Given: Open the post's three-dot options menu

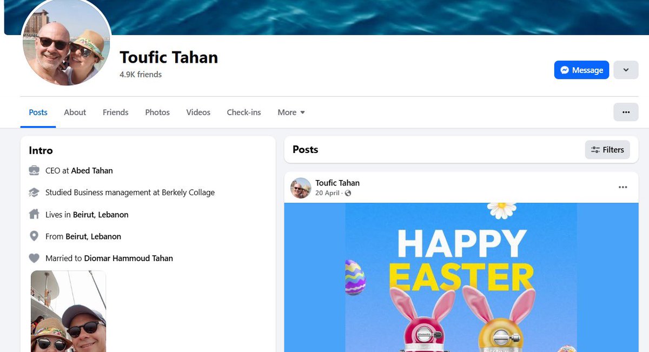Looking at the screenshot, I should coord(623,187).
